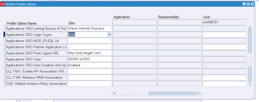This screenshot has height=102, width=259.
Task: Click User field for CLL F189 row
Action: [x=224, y=77]
